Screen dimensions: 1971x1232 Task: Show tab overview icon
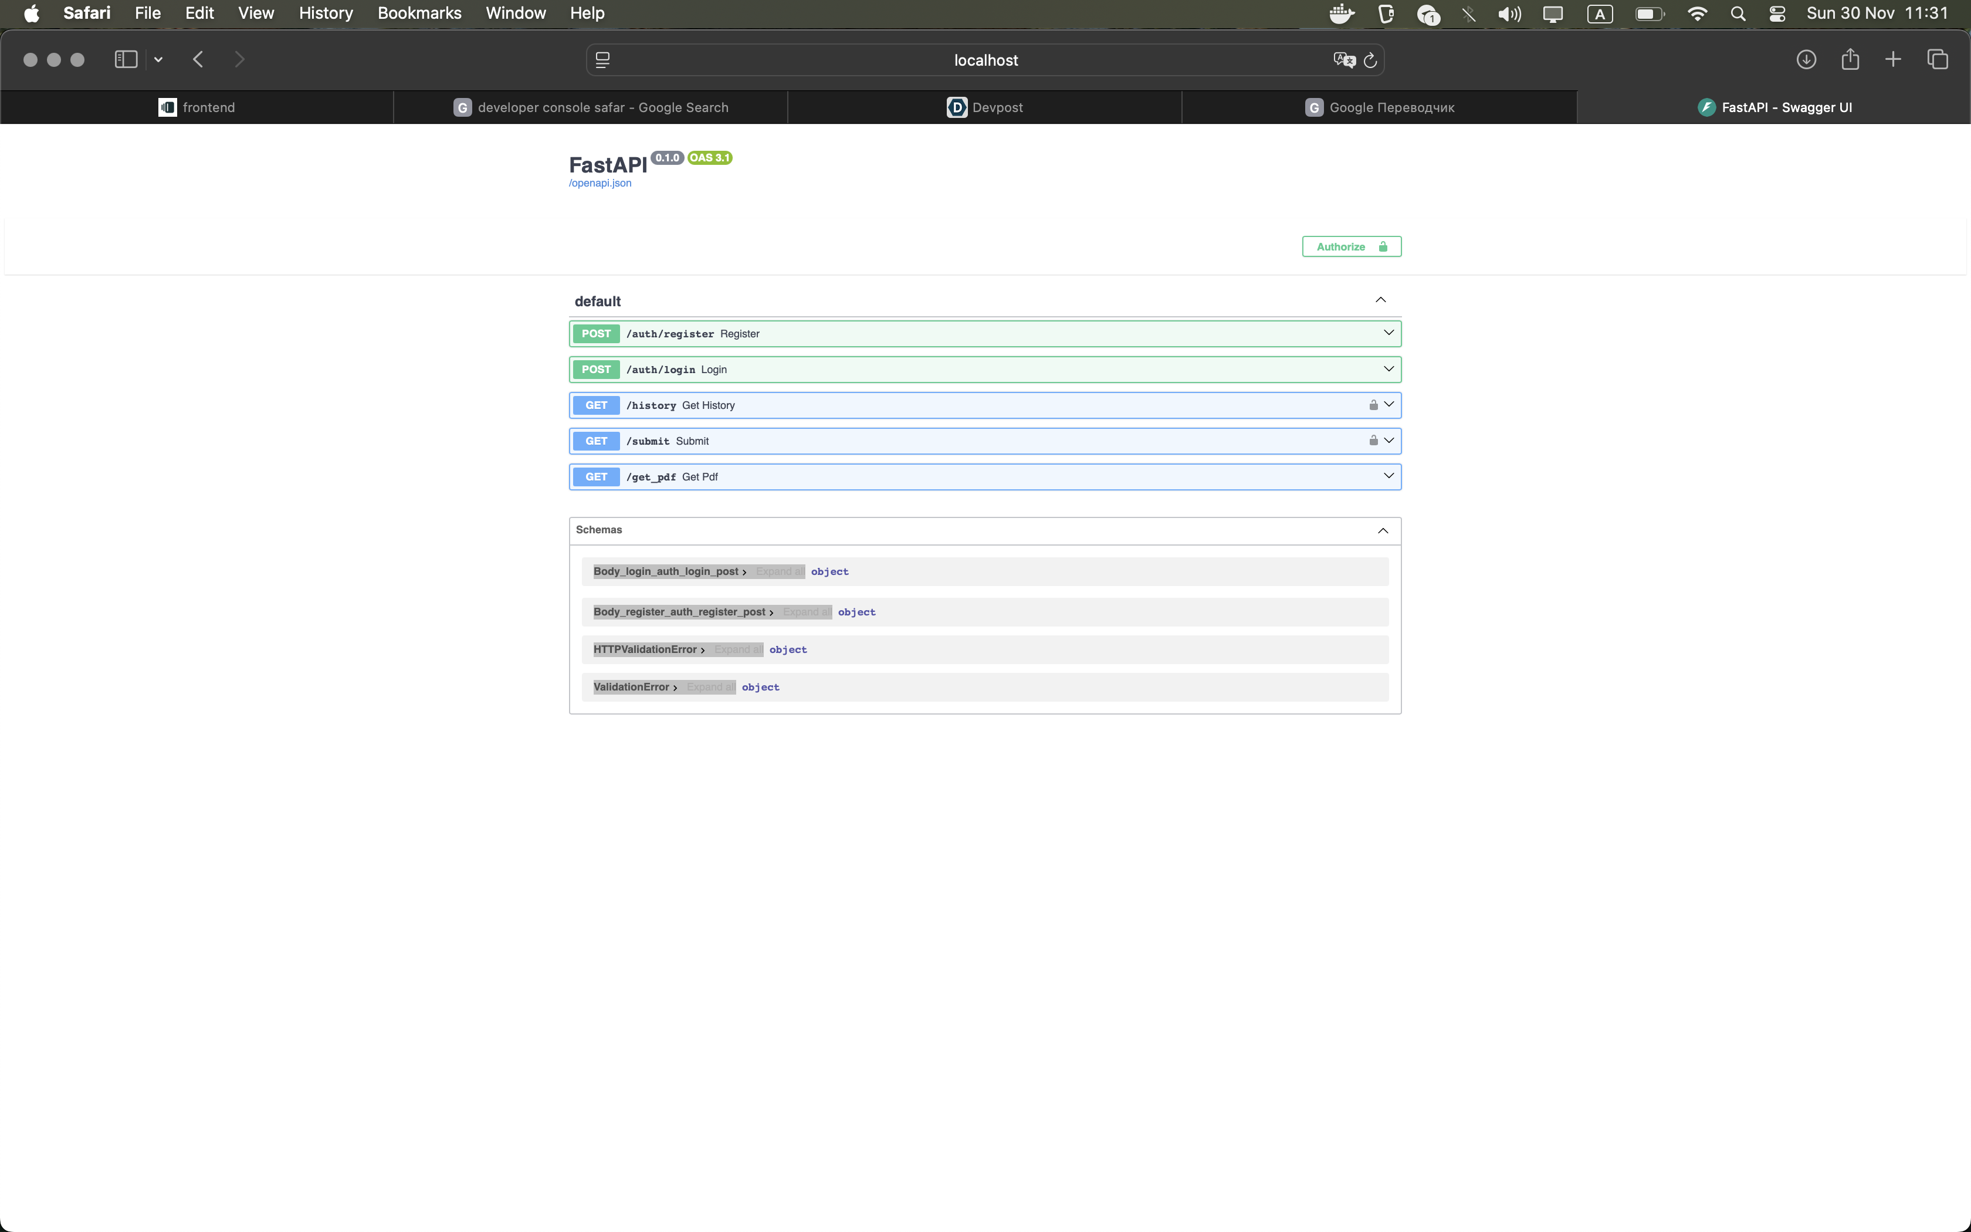1938,59
